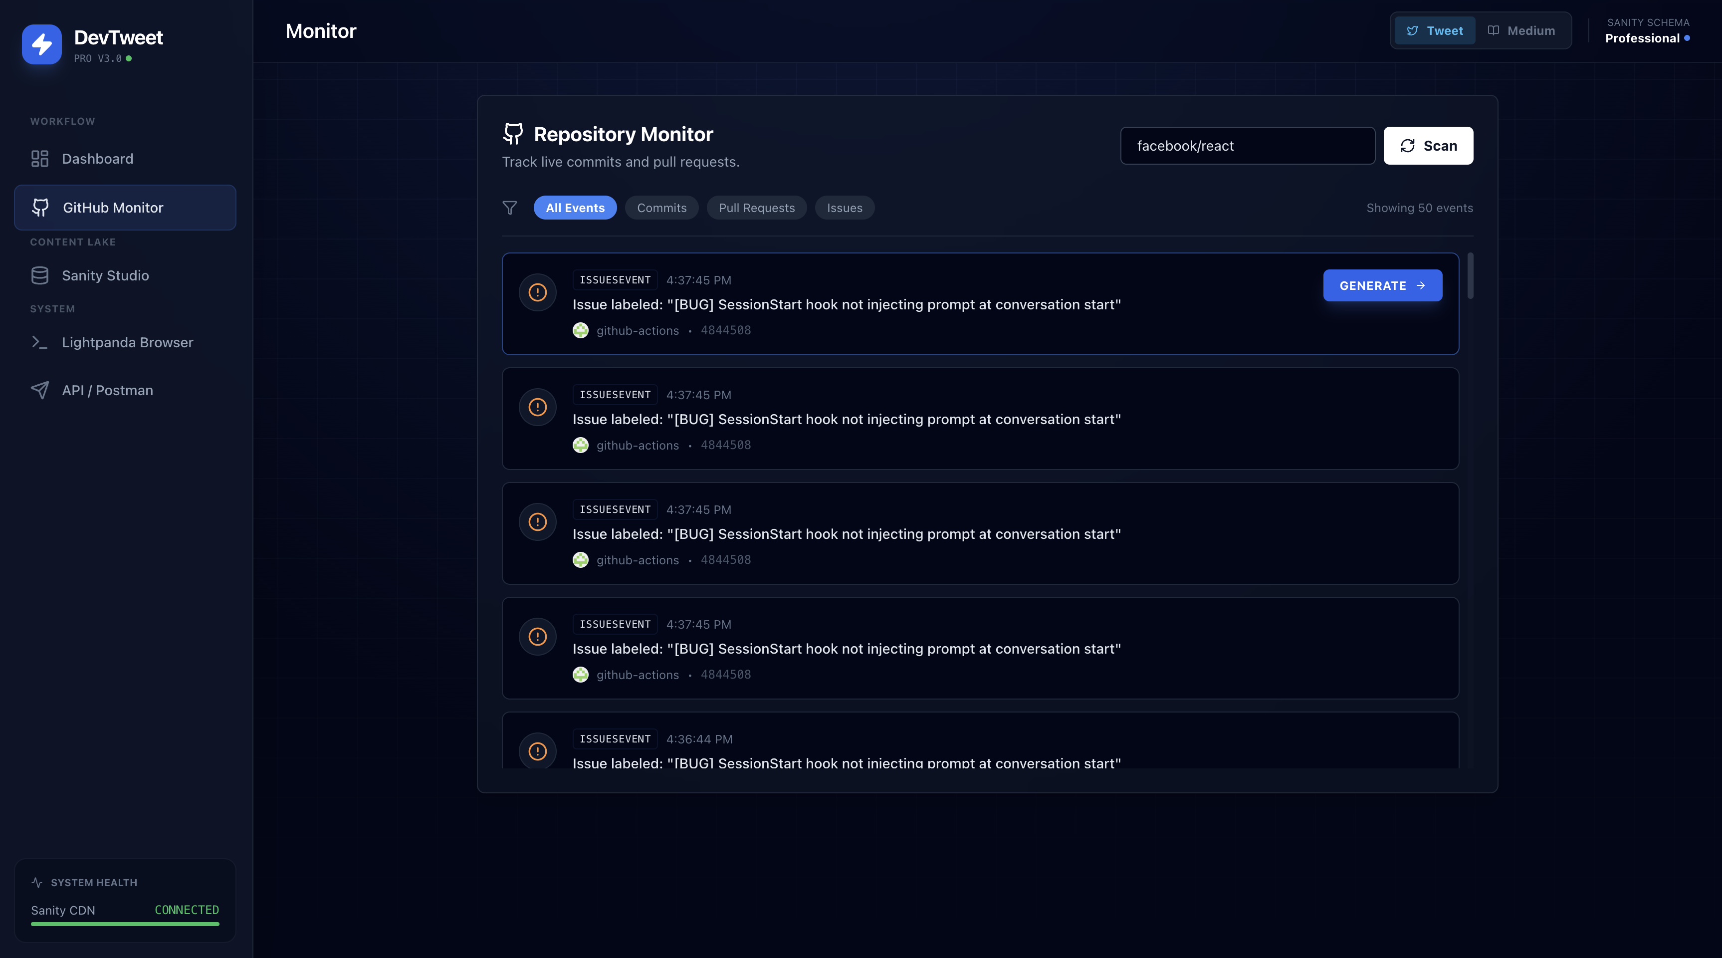
Task: Click the filter funnel icon
Action: tap(509, 208)
